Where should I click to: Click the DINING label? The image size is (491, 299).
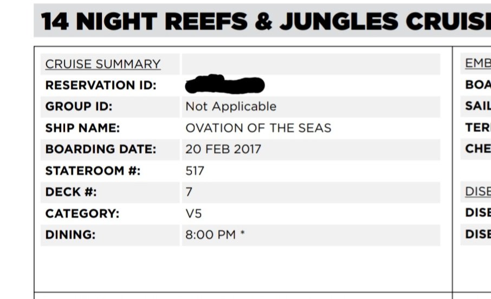[x=70, y=235]
